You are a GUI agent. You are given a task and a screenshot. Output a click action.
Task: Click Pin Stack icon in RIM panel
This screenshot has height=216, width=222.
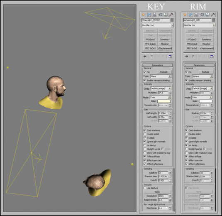pos(186,56)
